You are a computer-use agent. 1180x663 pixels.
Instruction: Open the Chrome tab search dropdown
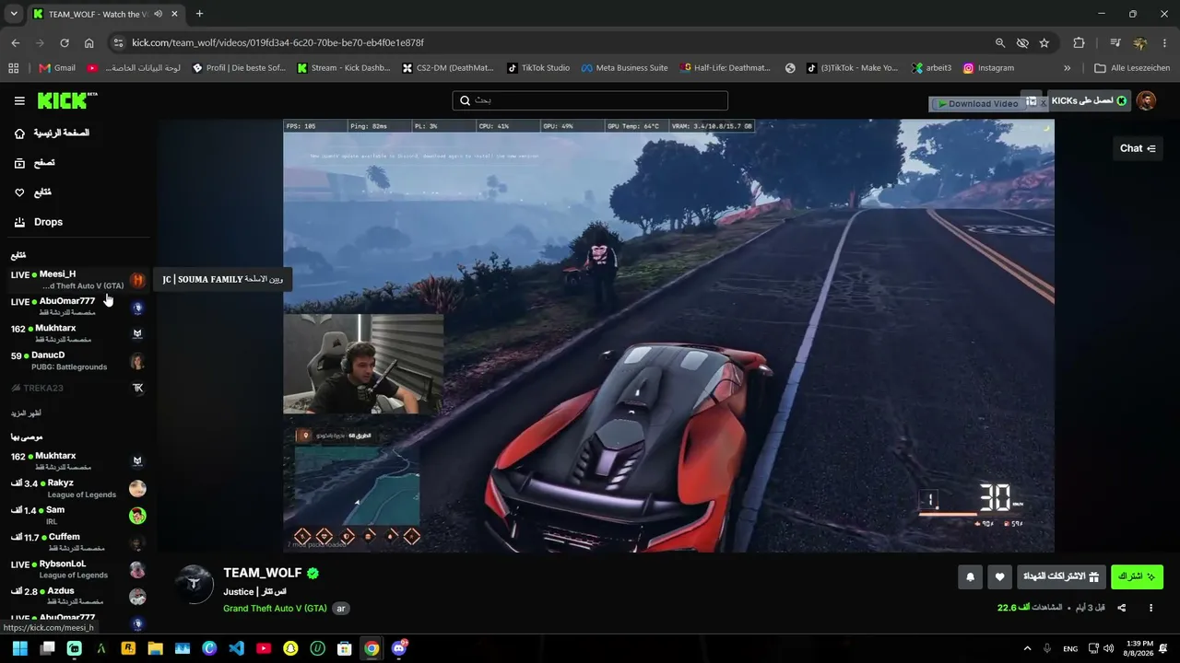click(x=14, y=14)
